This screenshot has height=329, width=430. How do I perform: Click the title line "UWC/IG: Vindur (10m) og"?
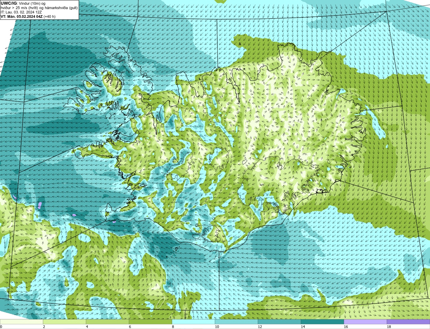click(x=23, y=3)
